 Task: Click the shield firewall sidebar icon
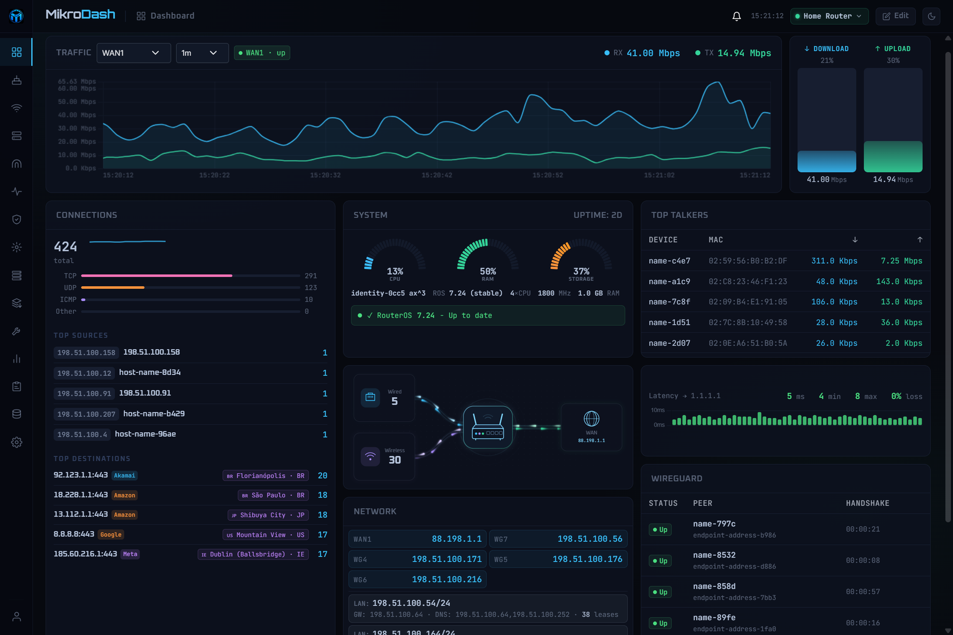16,219
